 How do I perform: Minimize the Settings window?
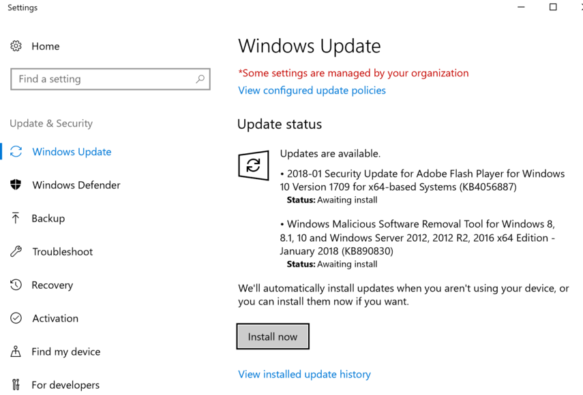(522, 7)
